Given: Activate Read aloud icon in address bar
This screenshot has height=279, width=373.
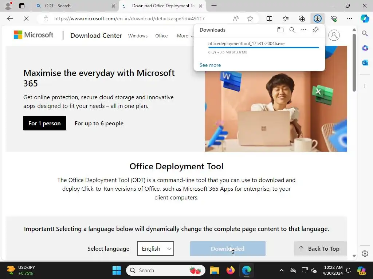Looking at the screenshot, I should pos(236,19).
